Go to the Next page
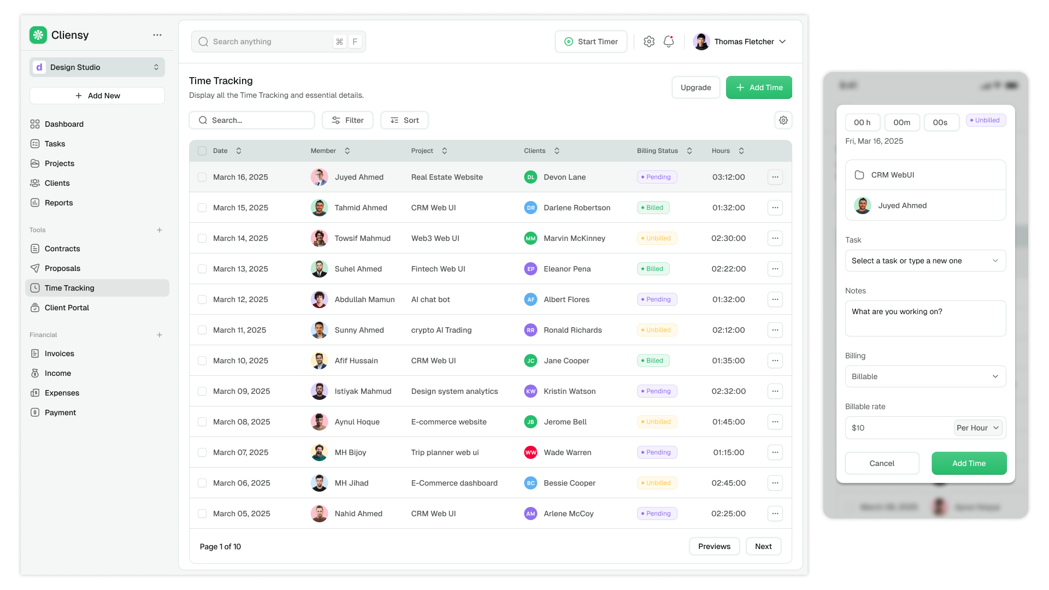This screenshot has height=590, width=1049. coord(763,546)
